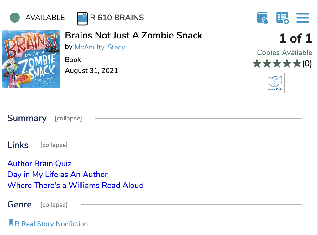Click the green availability status dot
Screen dimensions: 318x235
15,18
